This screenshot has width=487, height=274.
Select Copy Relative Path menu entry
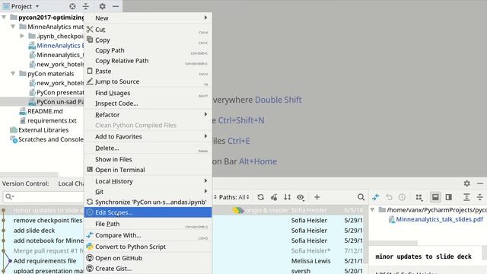tap(148, 61)
